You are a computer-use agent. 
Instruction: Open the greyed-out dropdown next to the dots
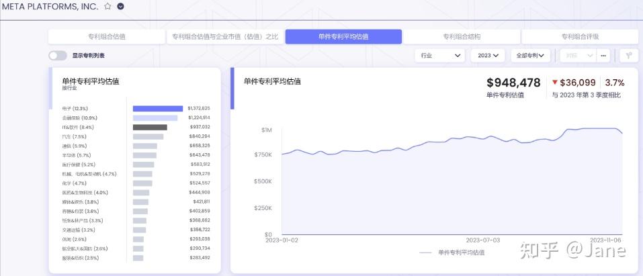(x=578, y=55)
